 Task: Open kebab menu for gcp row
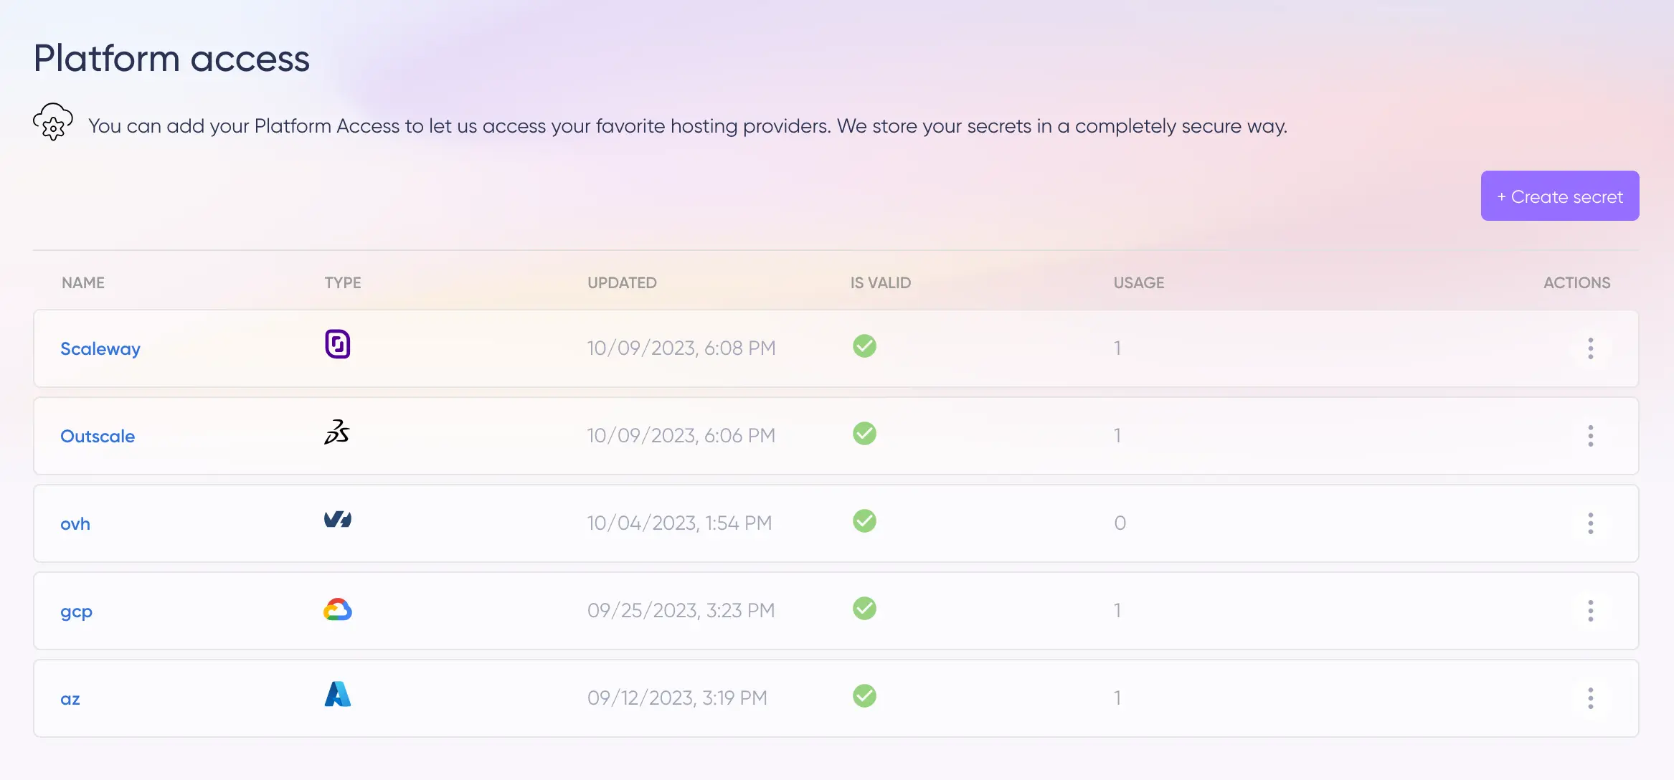coord(1590,611)
